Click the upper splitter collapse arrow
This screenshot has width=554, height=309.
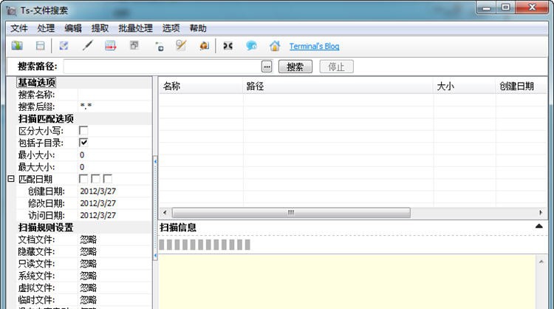[155, 162]
